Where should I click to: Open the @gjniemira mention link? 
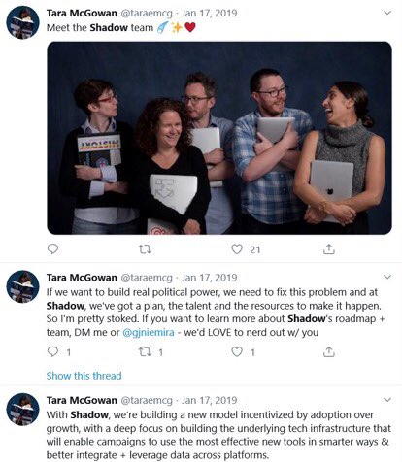point(149,332)
